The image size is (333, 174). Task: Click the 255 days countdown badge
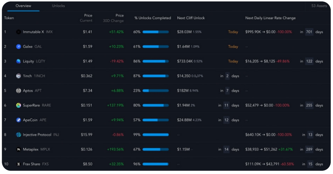[x=309, y=105]
